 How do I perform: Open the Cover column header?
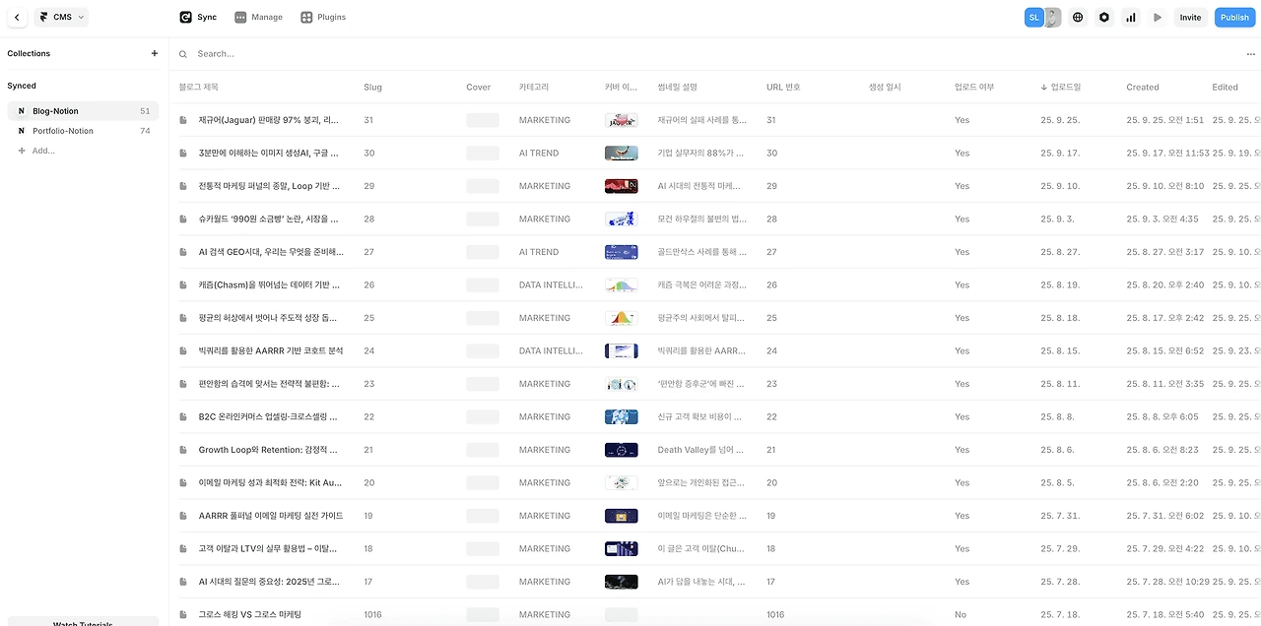pyautogui.click(x=478, y=87)
